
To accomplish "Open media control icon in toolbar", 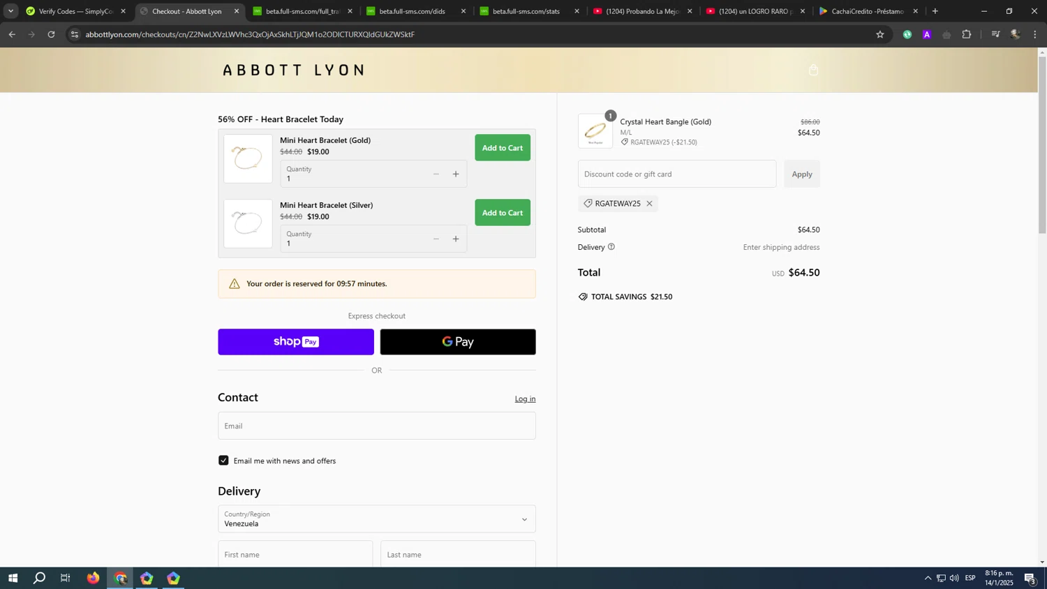I will 996,34.
